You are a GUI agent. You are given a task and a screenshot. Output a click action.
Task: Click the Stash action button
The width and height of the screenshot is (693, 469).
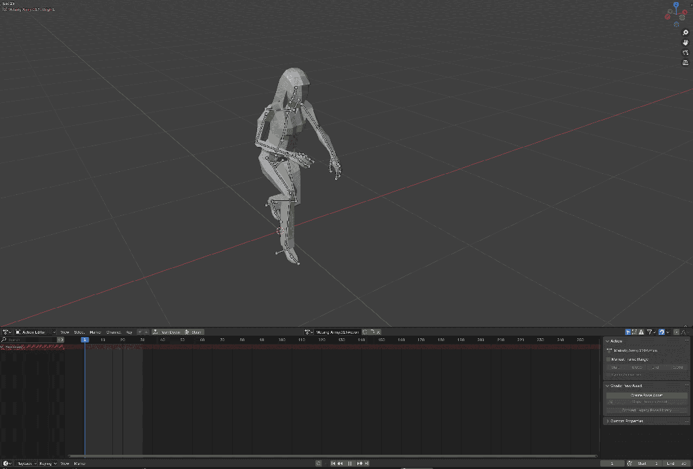pos(194,332)
